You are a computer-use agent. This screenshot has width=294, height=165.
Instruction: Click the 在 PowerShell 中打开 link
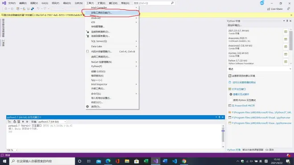243,106
